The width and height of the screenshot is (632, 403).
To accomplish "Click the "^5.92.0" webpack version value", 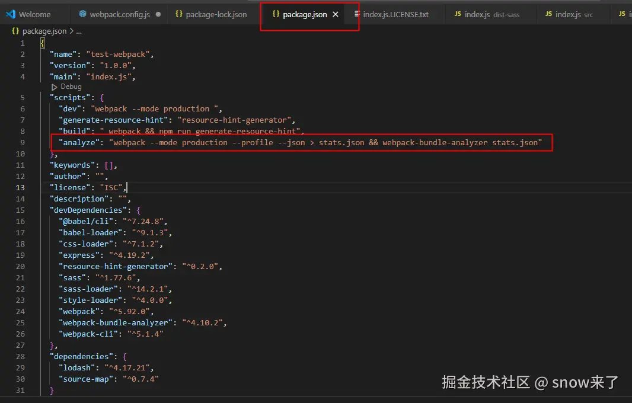I will click(129, 312).
